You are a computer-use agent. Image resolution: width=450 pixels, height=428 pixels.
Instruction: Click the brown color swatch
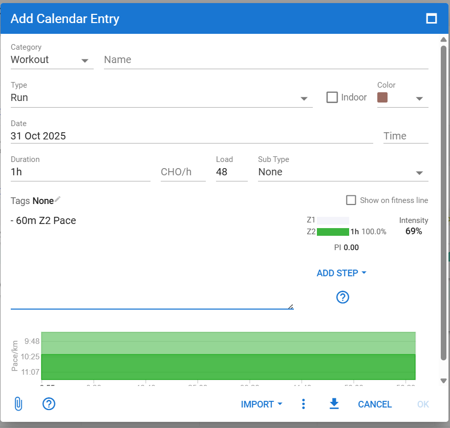pyautogui.click(x=382, y=97)
